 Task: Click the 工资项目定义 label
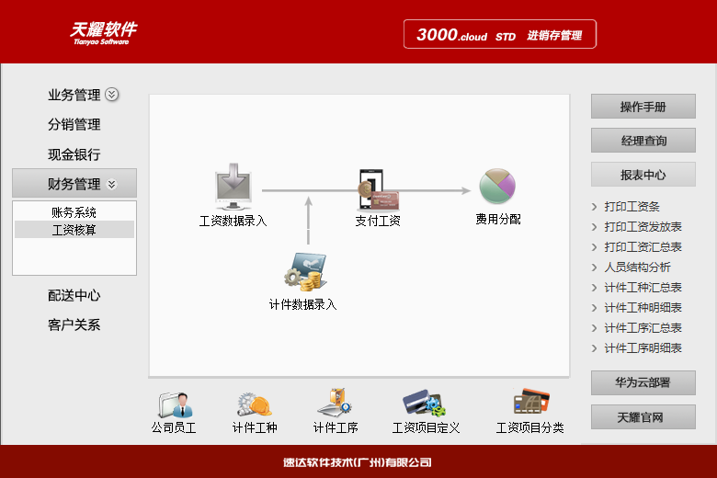pos(426,428)
